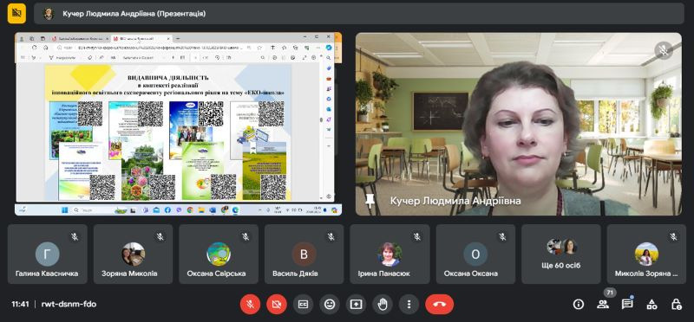This screenshot has height=322, width=694.
Task: Click the meeting code rwt-dsnm-fdo
Action: point(69,304)
